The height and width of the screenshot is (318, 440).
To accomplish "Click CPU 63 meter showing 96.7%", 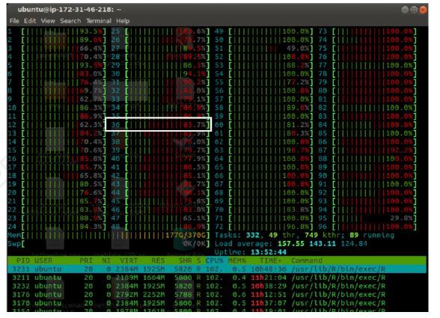I will pos(264,150).
